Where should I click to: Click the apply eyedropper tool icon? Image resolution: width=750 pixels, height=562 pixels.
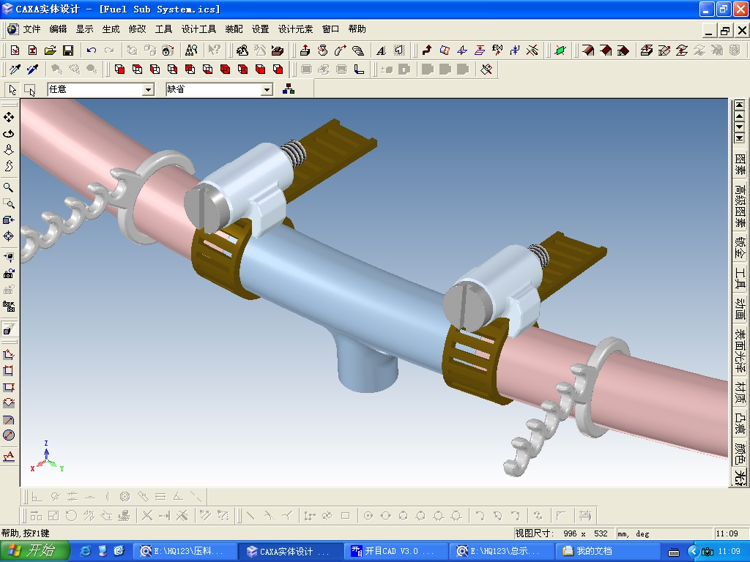(32, 70)
